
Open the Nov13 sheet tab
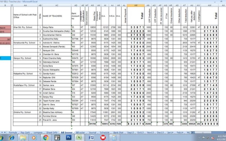click(150, 132)
